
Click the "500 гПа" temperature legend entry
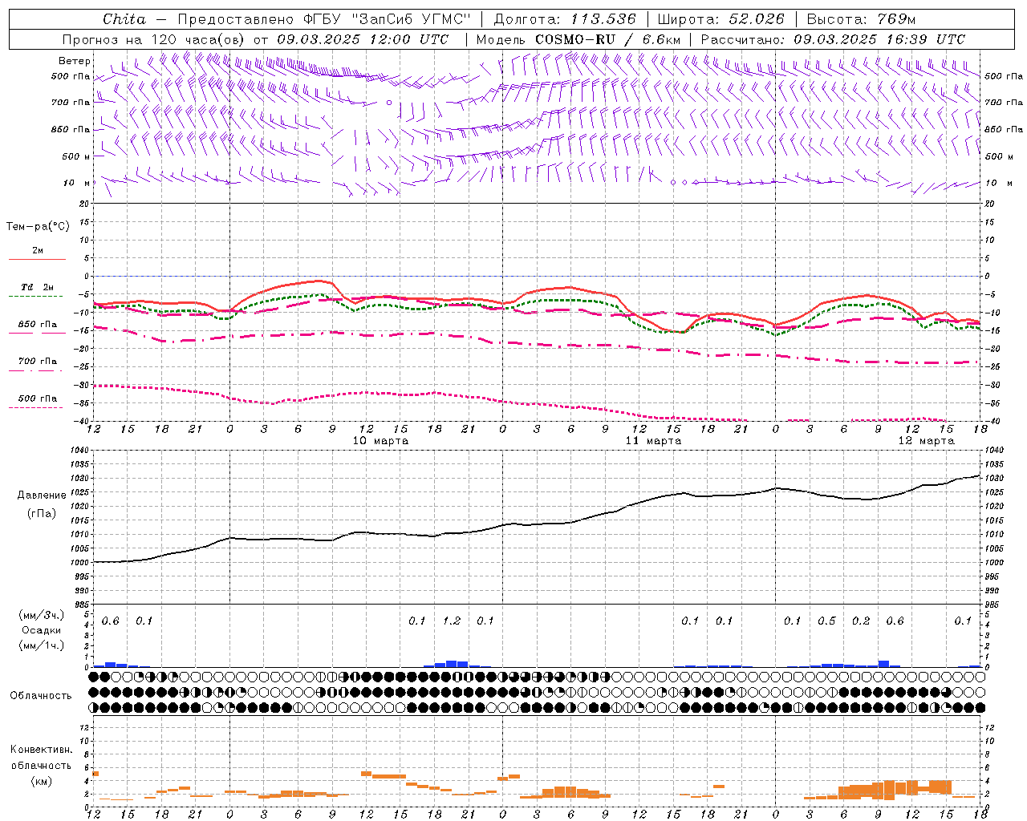(x=38, y=398)
